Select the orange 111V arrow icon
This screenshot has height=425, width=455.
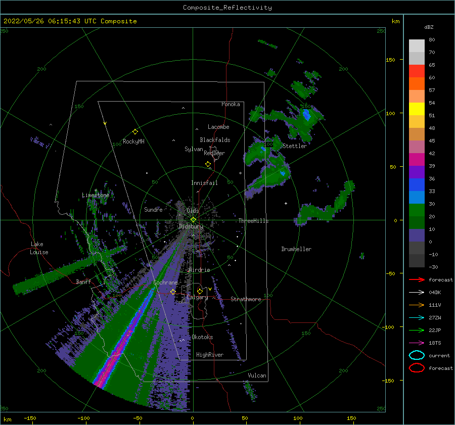pos(417,305)
